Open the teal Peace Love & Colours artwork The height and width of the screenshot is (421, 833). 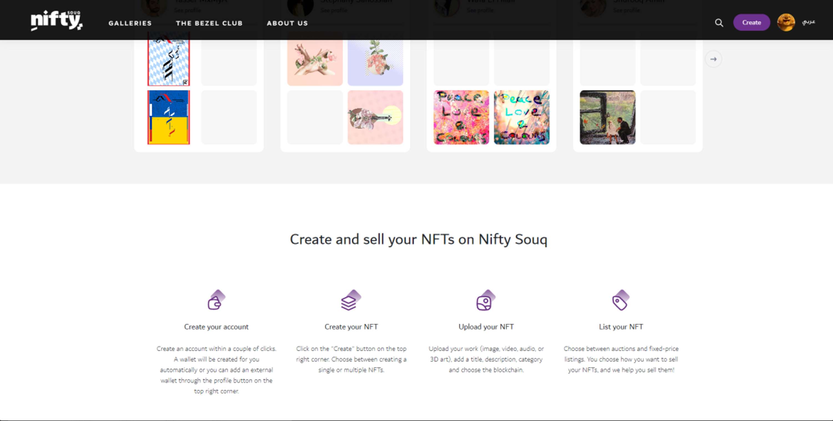coord(521,117)
